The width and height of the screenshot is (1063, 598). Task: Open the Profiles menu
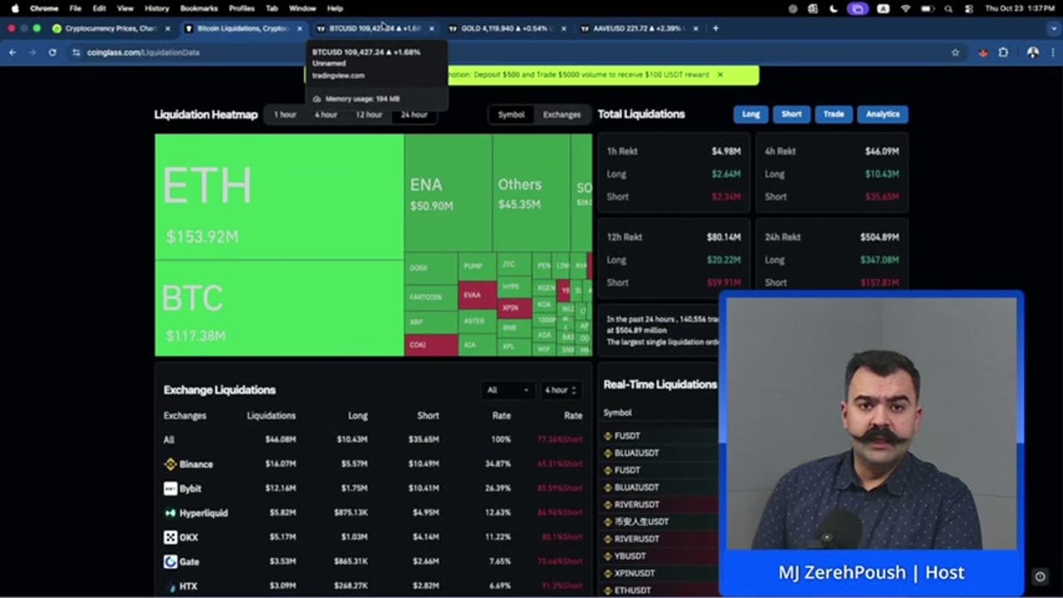coord(242,8)
